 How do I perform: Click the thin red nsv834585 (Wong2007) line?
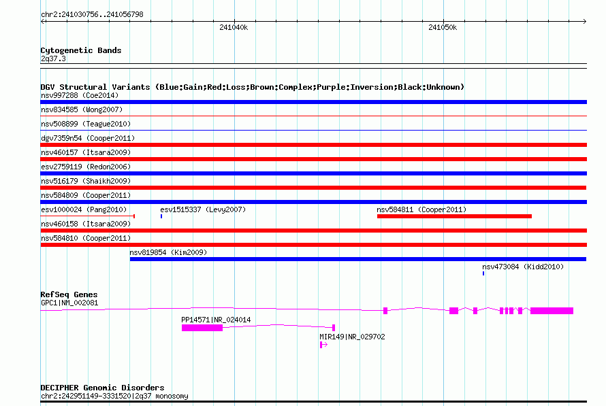pos(313,116)
